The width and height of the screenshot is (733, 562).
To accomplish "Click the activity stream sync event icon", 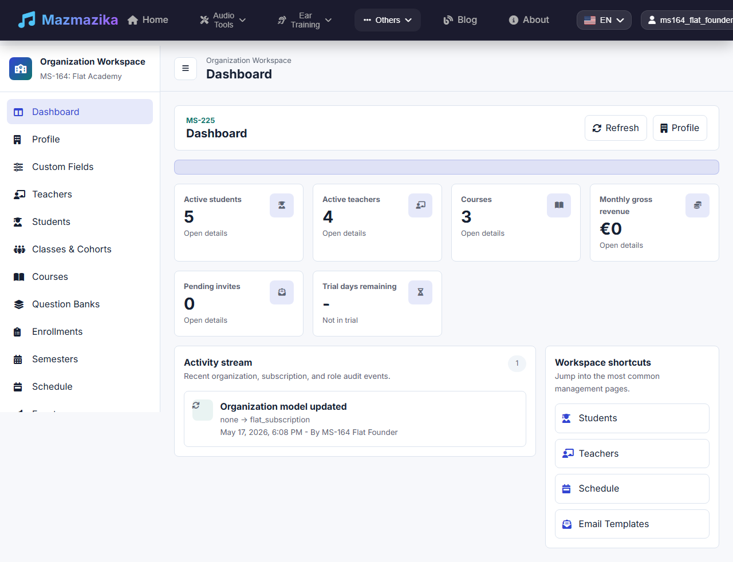I will point(196,405).
